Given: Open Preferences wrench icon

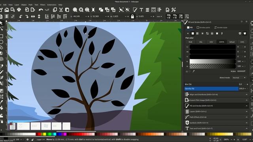Looking at the screenshot, I should tap(174, 10).
